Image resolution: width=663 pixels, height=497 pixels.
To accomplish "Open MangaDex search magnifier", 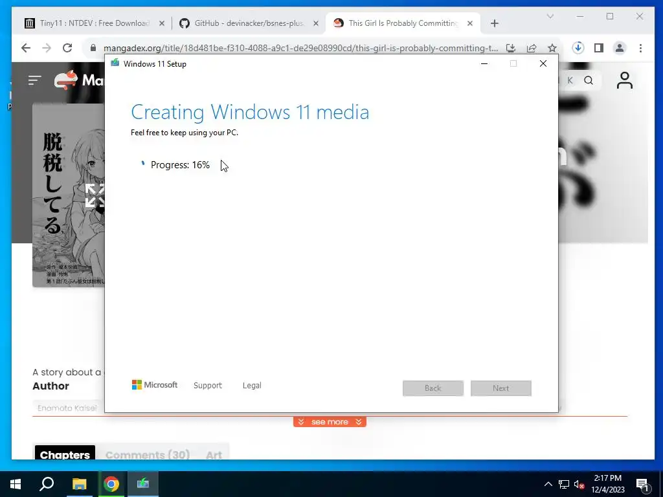I will click(588, 80).
